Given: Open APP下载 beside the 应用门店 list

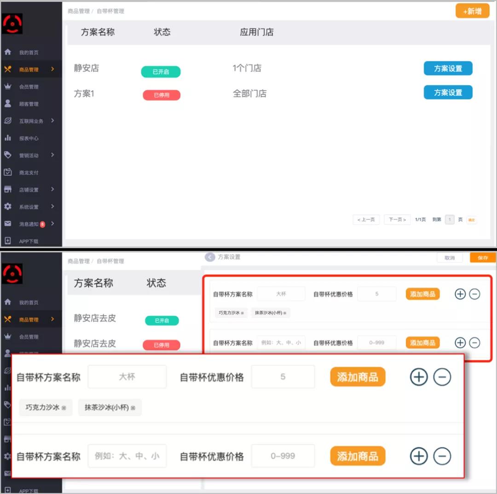Looking at the screenshot, I should click(29, 241).
